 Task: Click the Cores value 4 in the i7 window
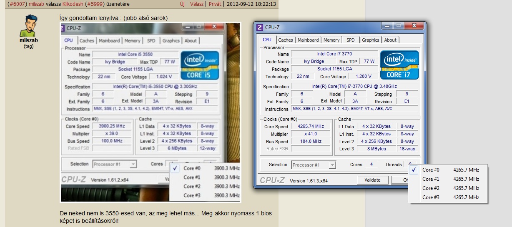point(371,165)
